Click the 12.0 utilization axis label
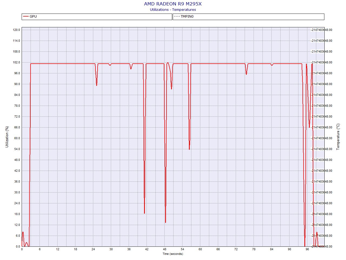 (17, 225)
